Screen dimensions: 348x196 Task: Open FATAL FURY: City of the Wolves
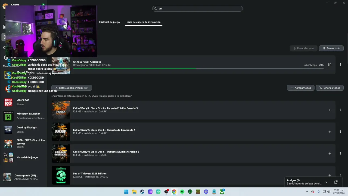tap(24, 143)
